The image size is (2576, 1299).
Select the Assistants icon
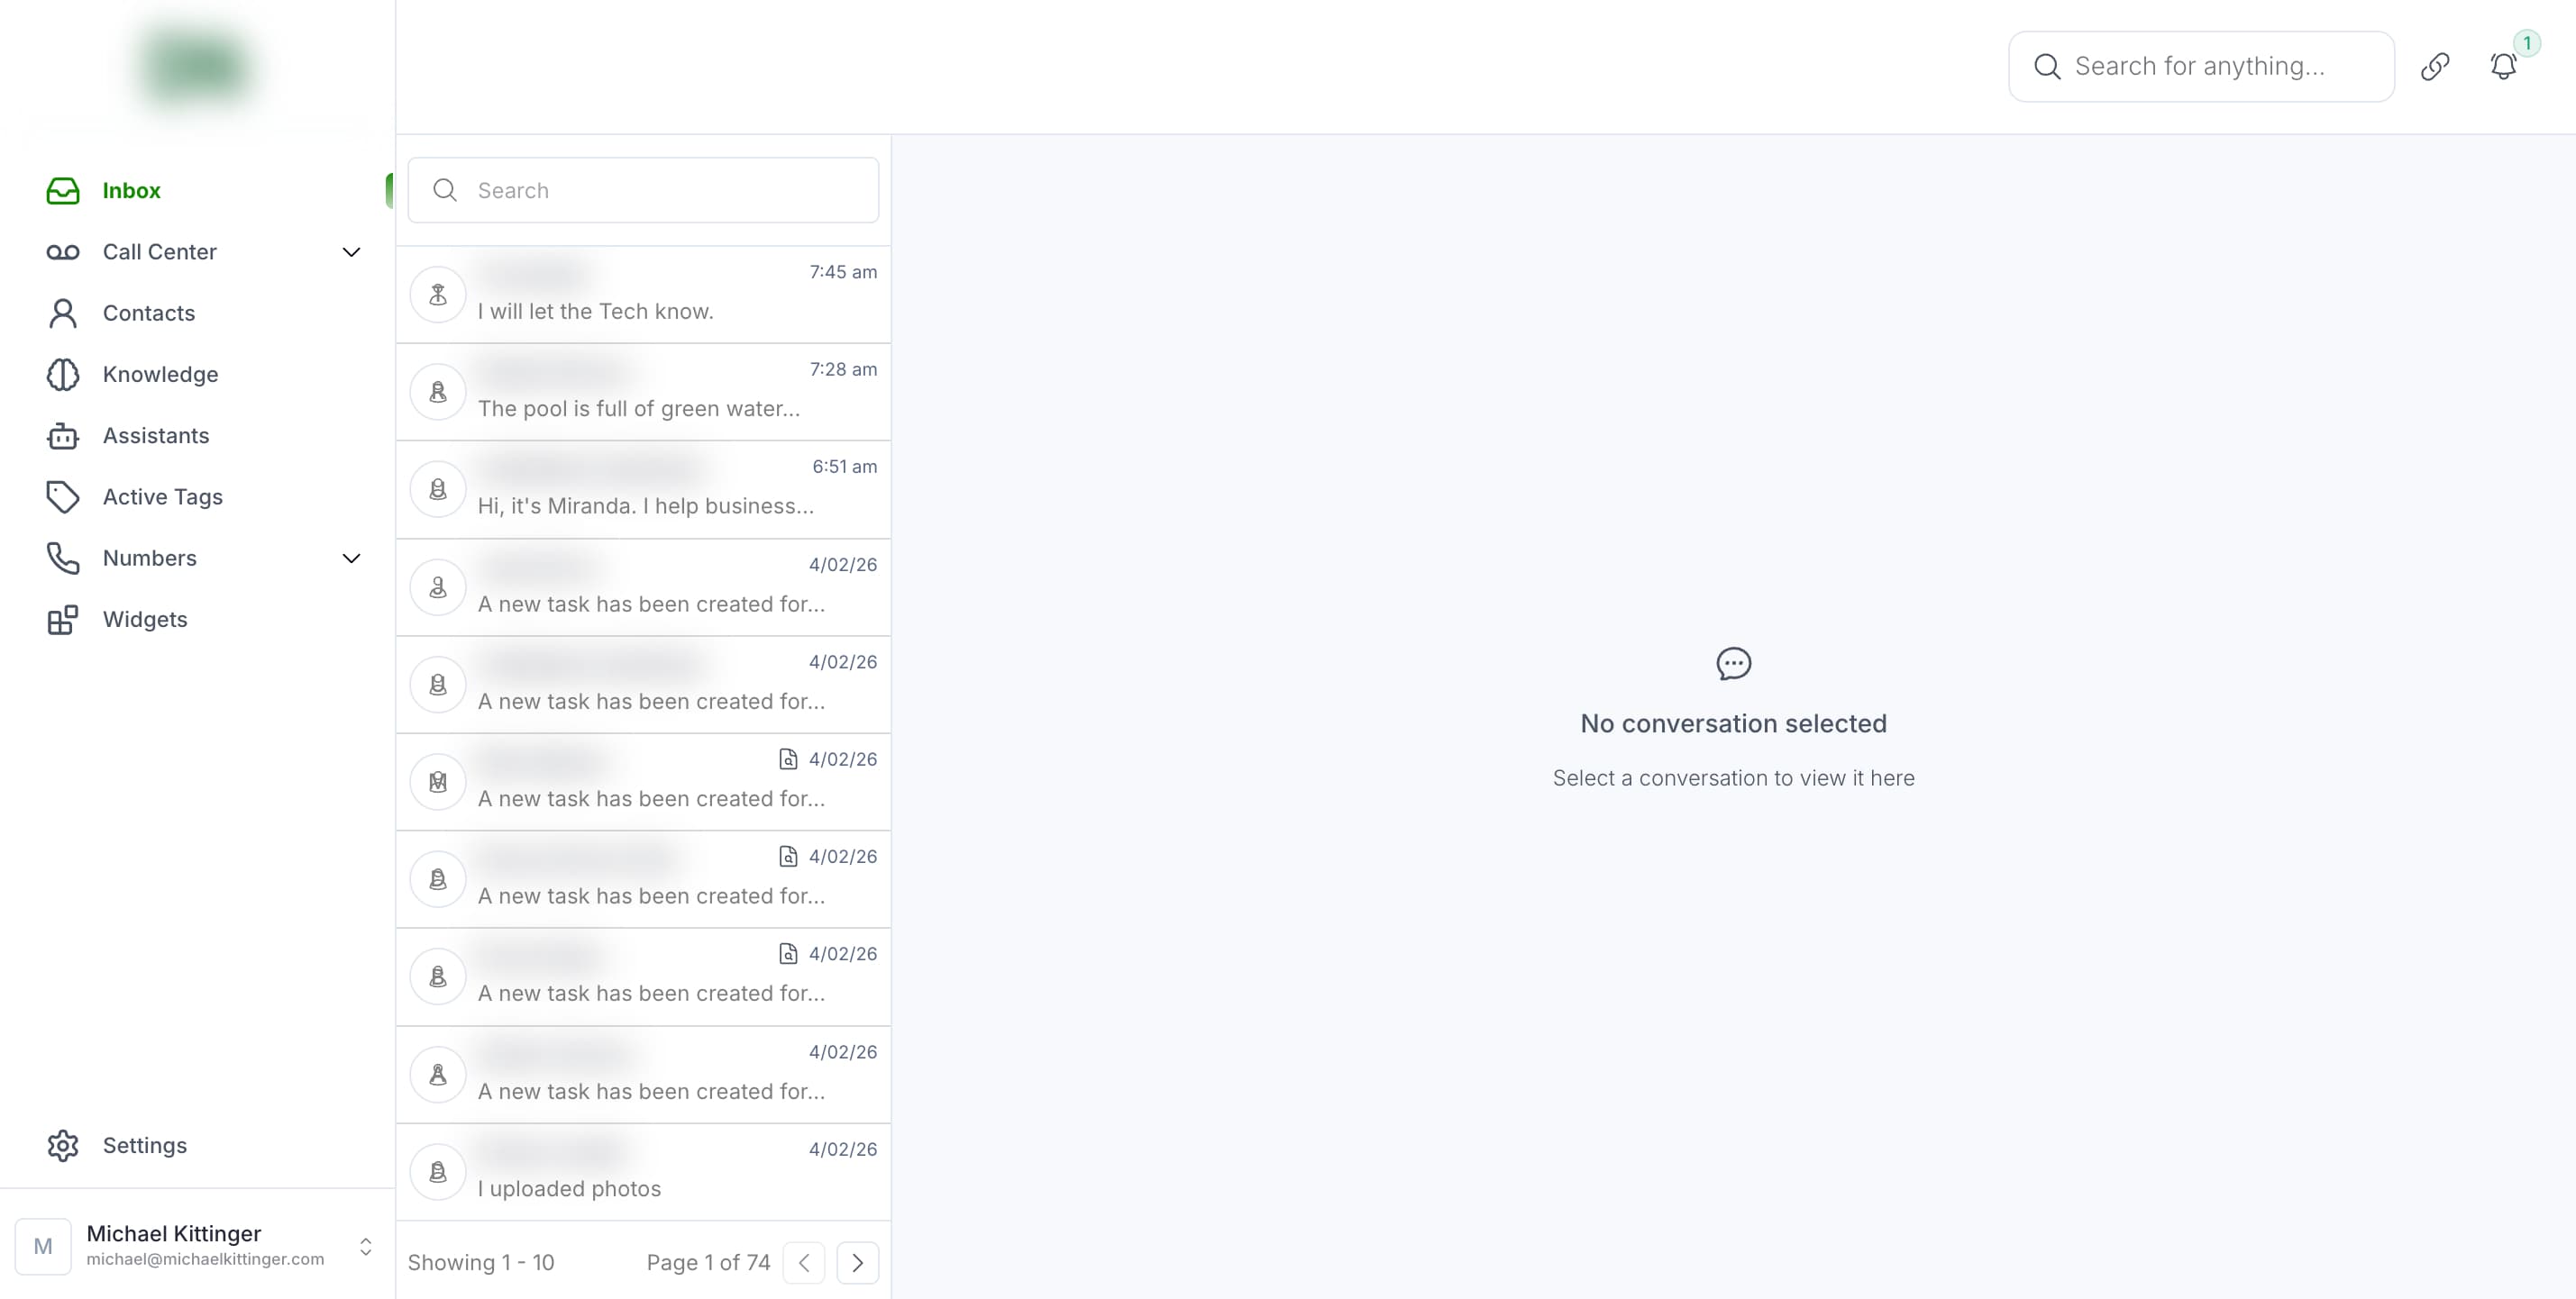coord(62,436)
